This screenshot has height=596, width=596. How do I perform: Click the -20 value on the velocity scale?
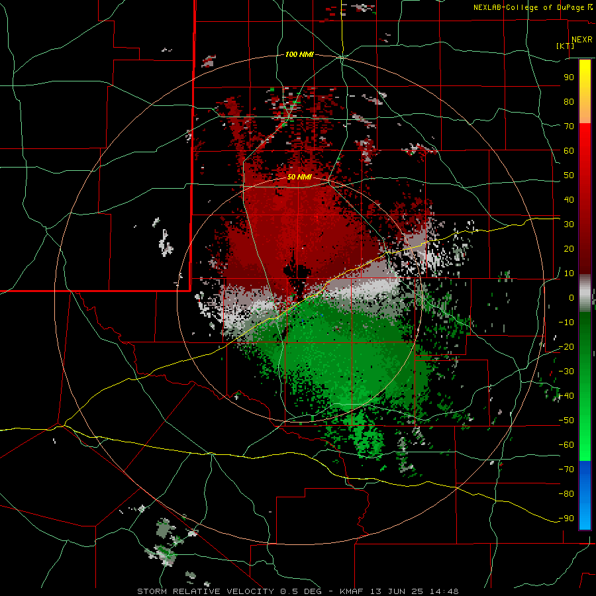(x=566, y=347)
